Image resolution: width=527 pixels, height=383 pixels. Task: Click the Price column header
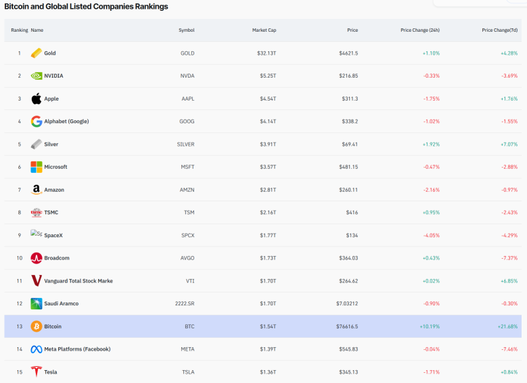pyautogui.click(x=352, y=30)
